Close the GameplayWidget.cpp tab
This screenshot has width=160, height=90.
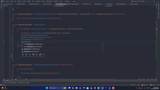point(68,4)
